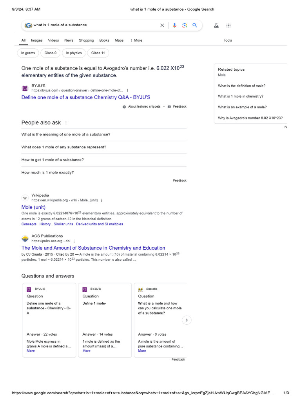Image resolution: width=301 pixels, height=402 pixels.
Task: Click three-dot menu beside BYJU'S result URL
Action: [x=127, y=90]
